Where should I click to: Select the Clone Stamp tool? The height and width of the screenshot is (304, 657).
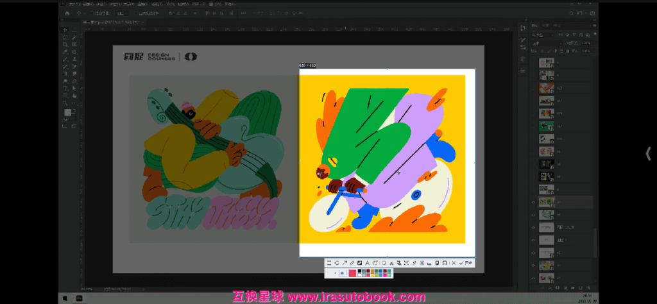[x=74, y=59]
